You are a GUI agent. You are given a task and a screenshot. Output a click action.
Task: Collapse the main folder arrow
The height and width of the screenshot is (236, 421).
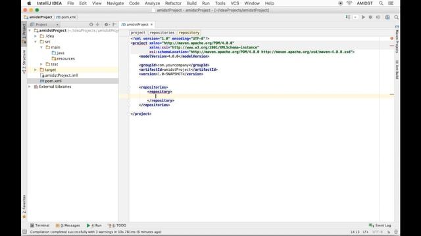click(x=41, y=47)
